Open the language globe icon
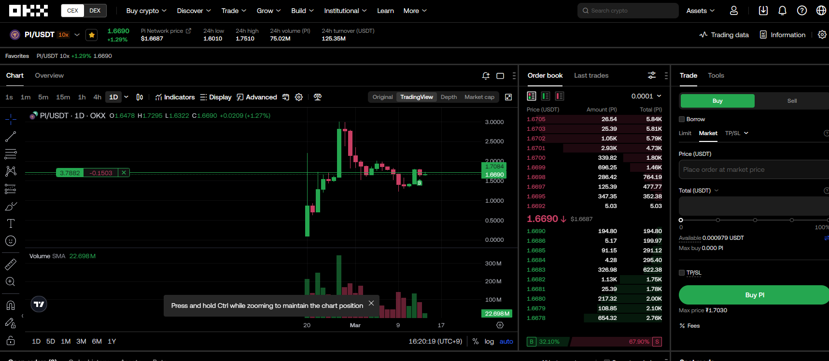 click(x=821, y=11)
